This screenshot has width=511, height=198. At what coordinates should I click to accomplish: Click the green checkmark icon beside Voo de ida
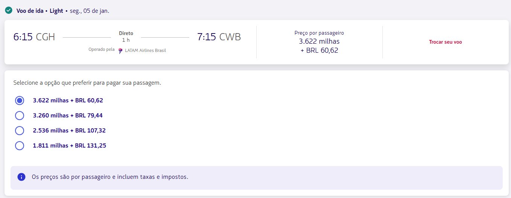click(9, 11)
